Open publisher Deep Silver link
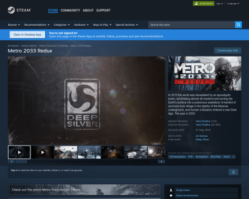Viewport: 249px width, 199px height. point(202,139)
